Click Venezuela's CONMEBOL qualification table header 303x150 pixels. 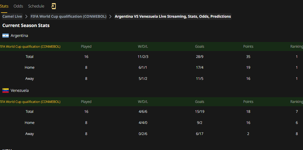tap(151, 102)
